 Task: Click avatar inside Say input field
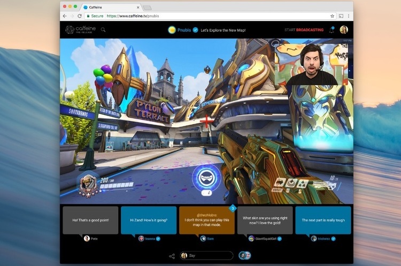coord(184,255)
